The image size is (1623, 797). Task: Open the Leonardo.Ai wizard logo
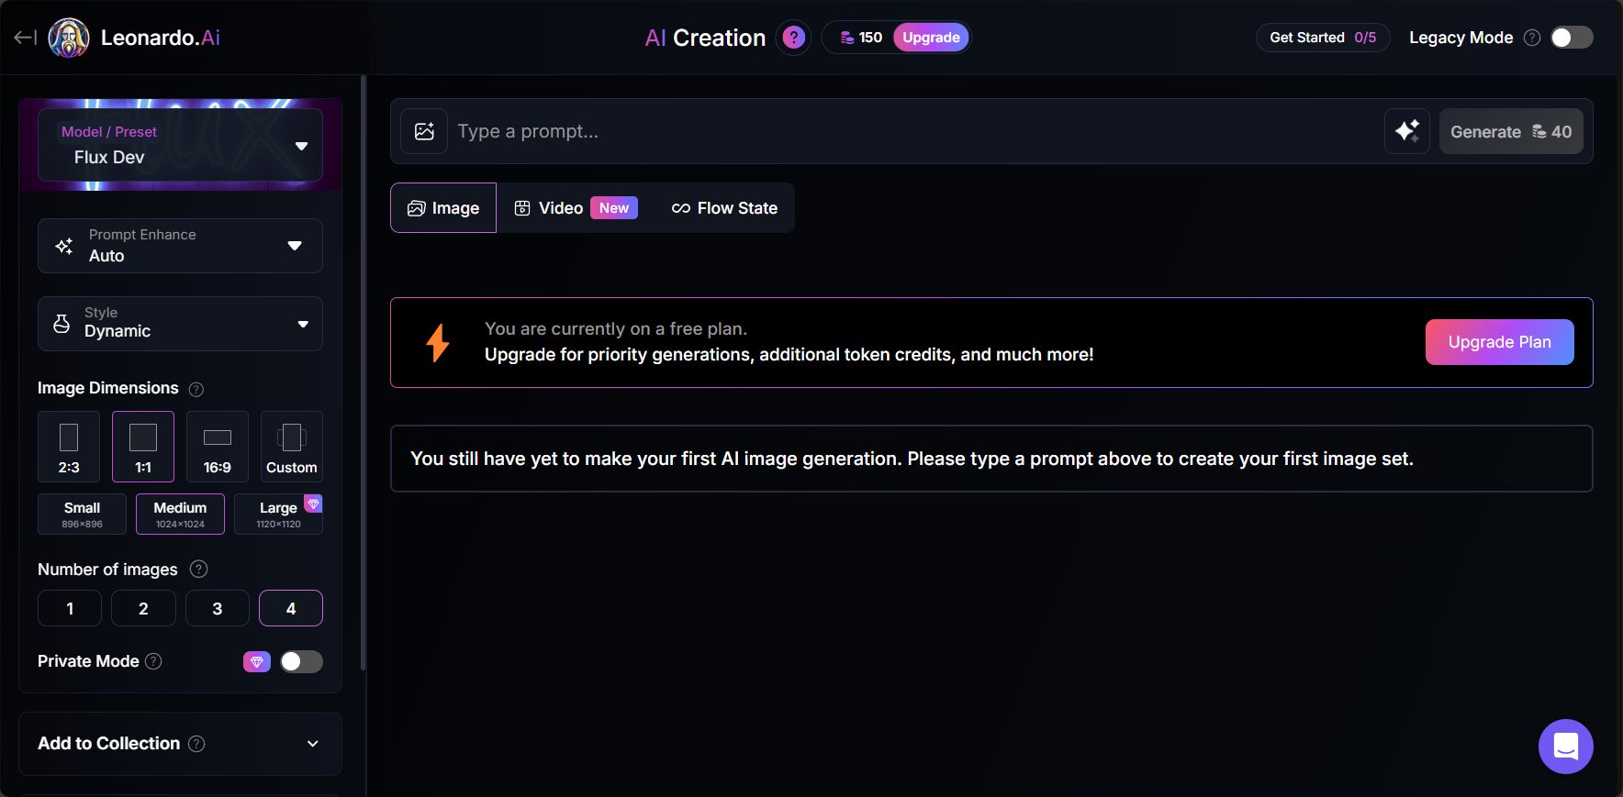(x=69, y=38)
